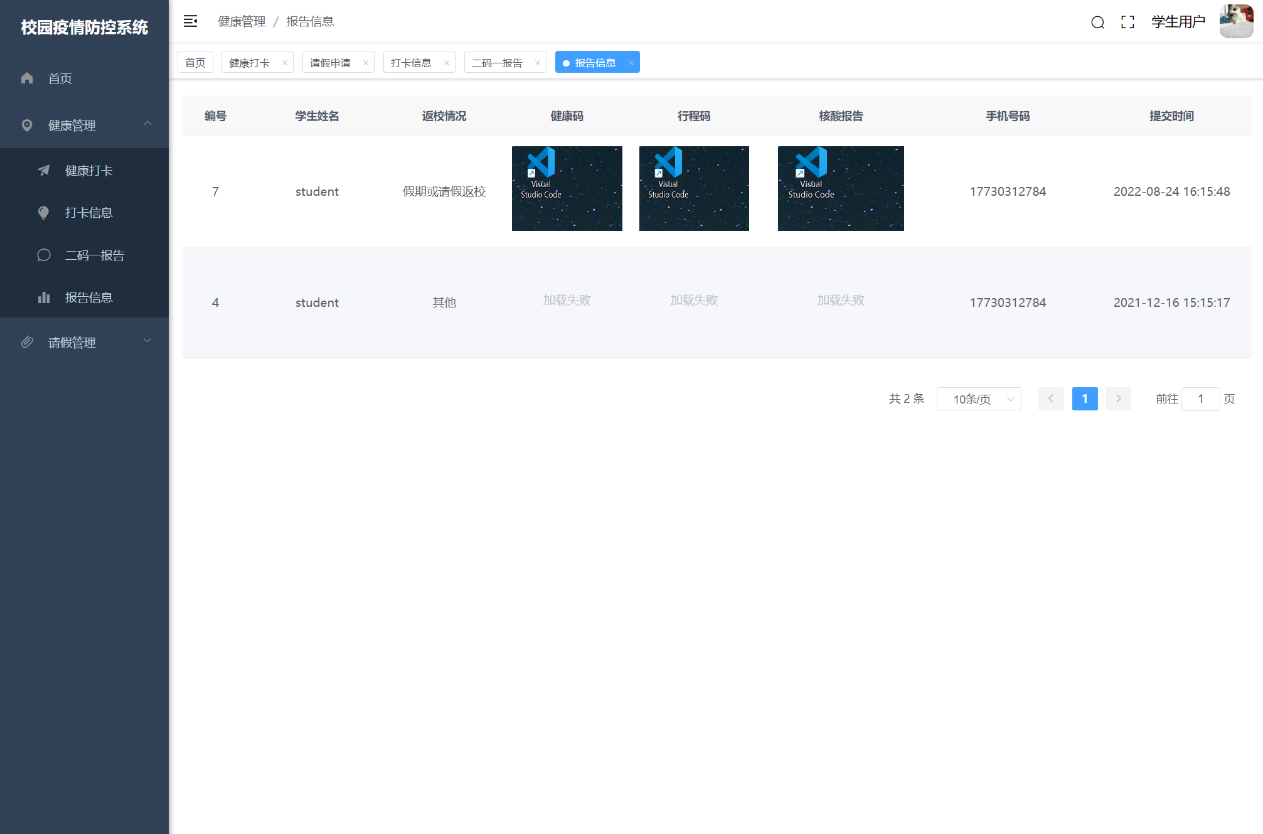This screenshot has width=1263, height=834.
Task: Switch to the 请假申请 tab
Action: (x=330, y=63)
